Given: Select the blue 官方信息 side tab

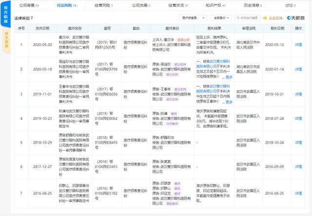Looking at the screenshot, I should tap(5, 14).
